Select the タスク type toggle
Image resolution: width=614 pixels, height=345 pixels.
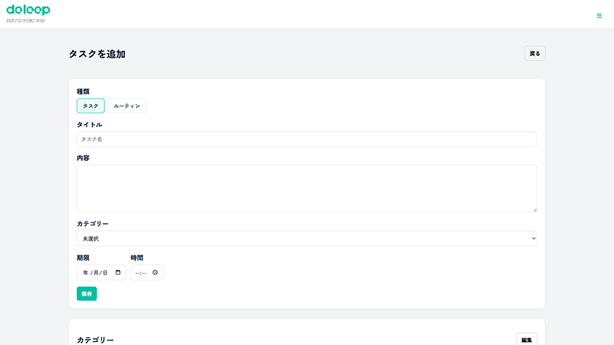[x=91, y=106]
